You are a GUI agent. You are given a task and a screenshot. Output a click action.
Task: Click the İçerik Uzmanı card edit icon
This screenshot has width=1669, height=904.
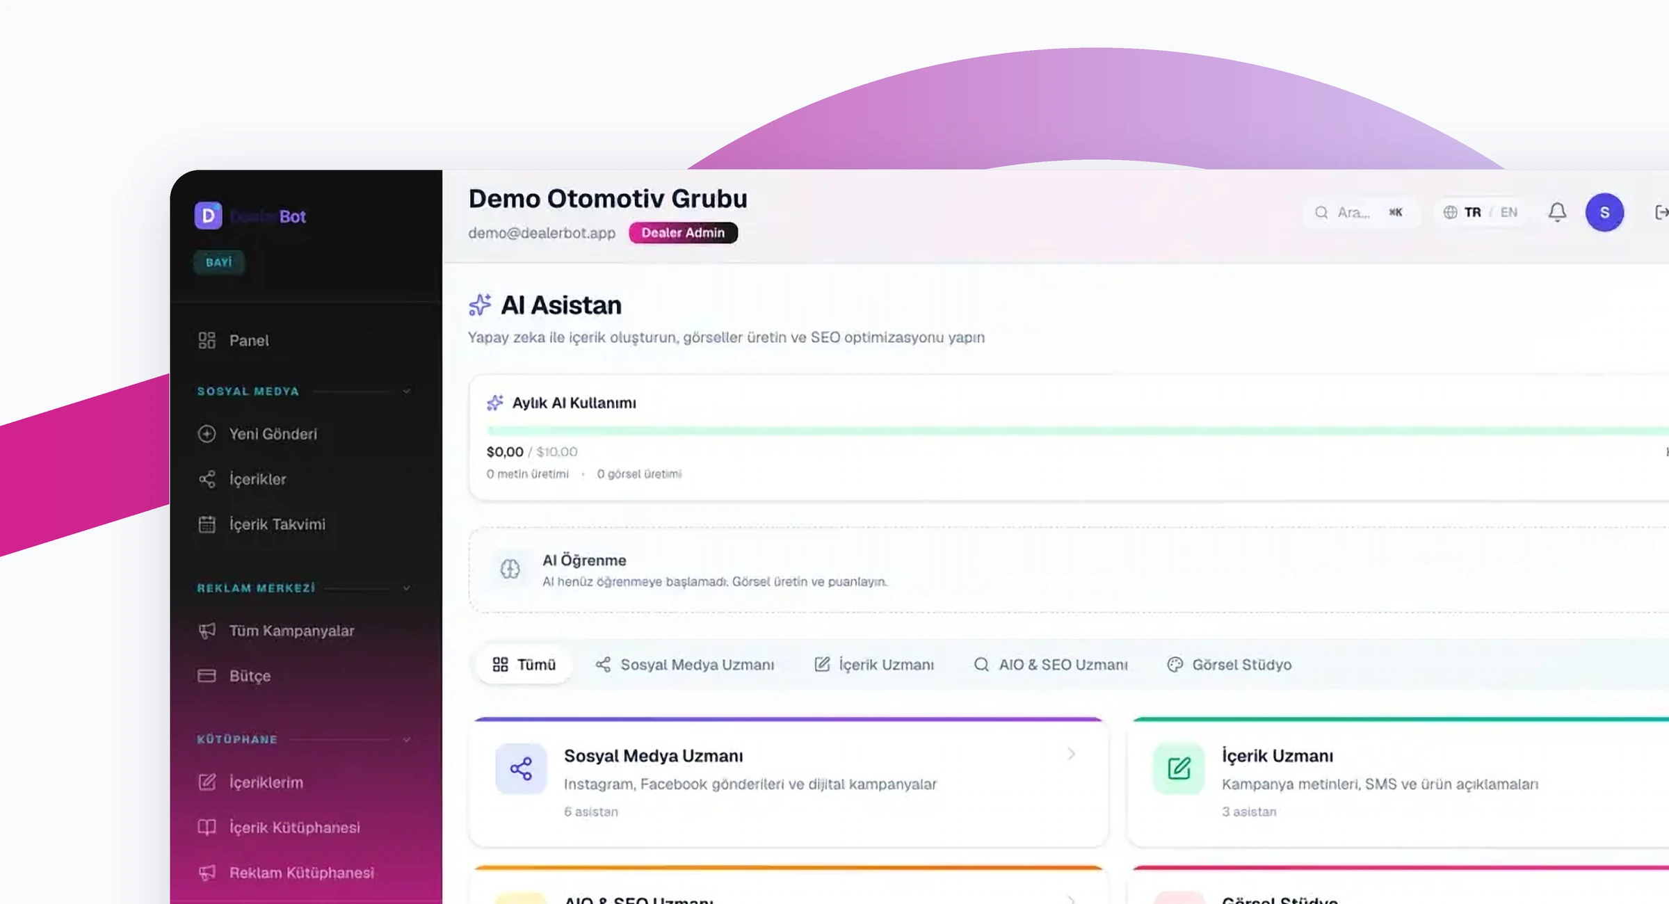click(x=1179, y=768)
